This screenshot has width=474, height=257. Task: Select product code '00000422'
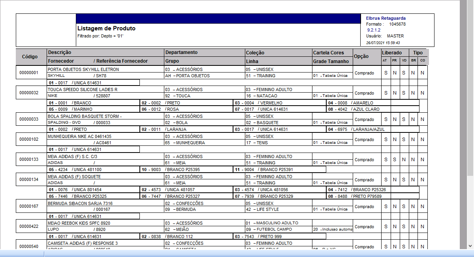(29, 227)
